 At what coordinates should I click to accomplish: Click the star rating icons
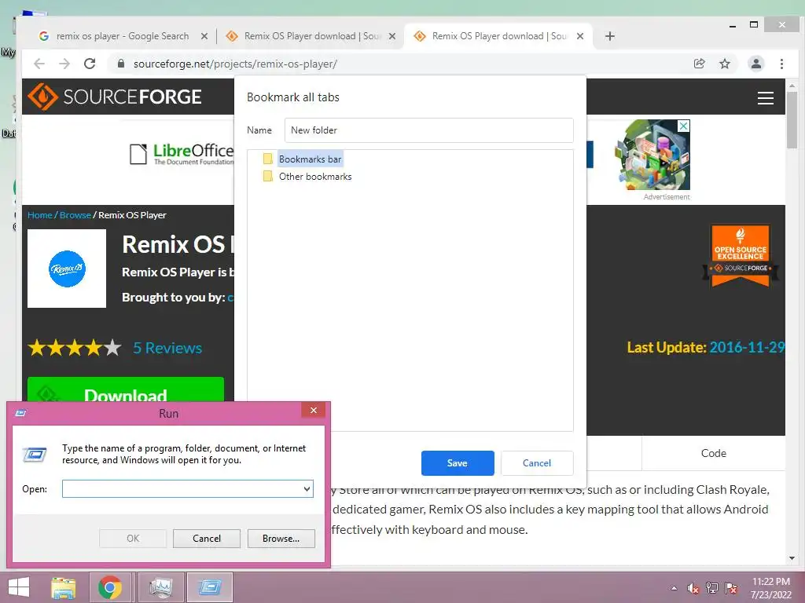tap(75, 348)
